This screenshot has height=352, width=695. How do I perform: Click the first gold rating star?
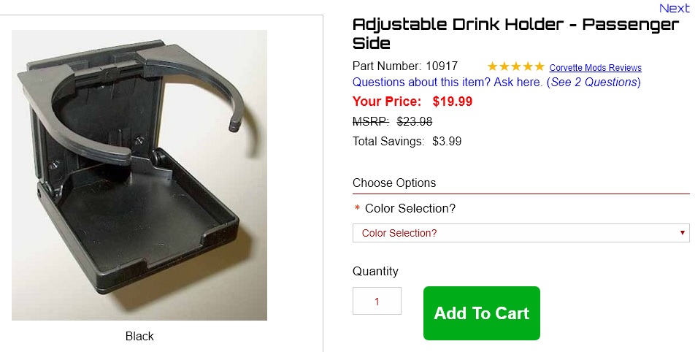(493, 66)
